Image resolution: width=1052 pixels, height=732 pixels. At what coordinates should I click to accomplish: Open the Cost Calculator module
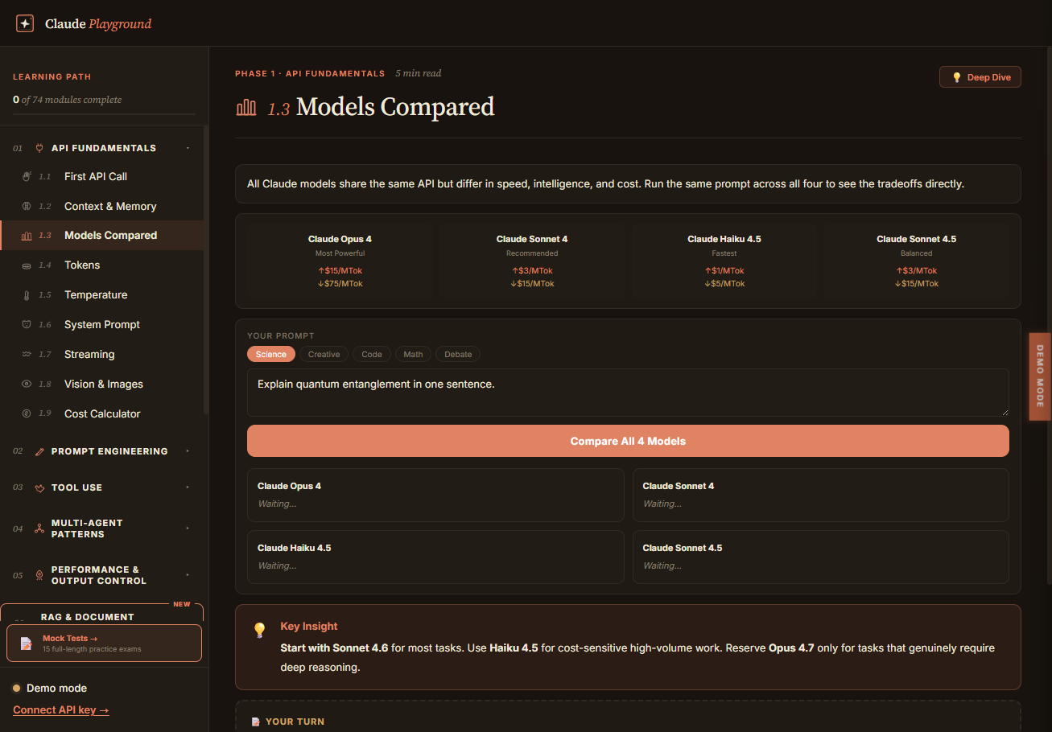[101, 413]
